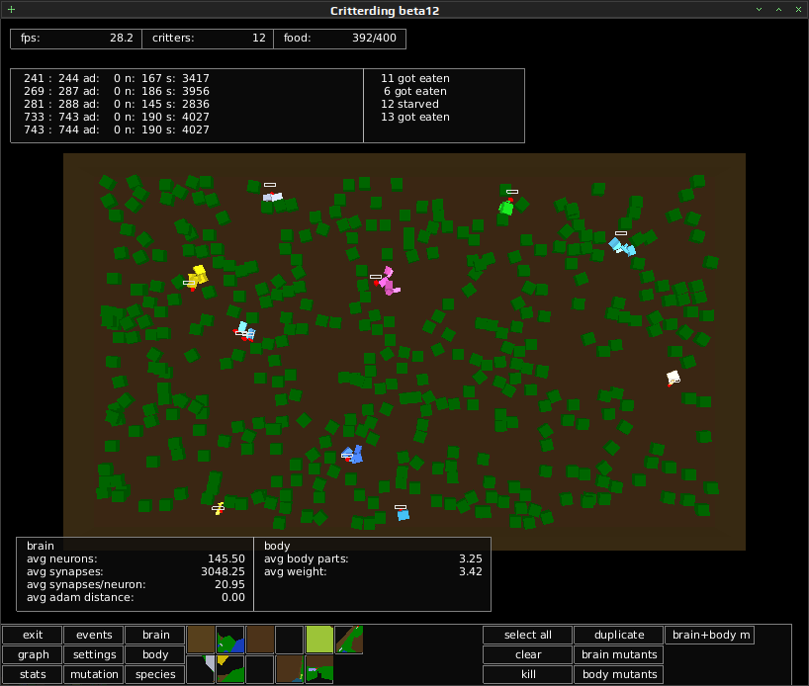Viewport: 809px width, 686px height.
Task: Click the '12 starved' event entry
Action: click(409, 104)
